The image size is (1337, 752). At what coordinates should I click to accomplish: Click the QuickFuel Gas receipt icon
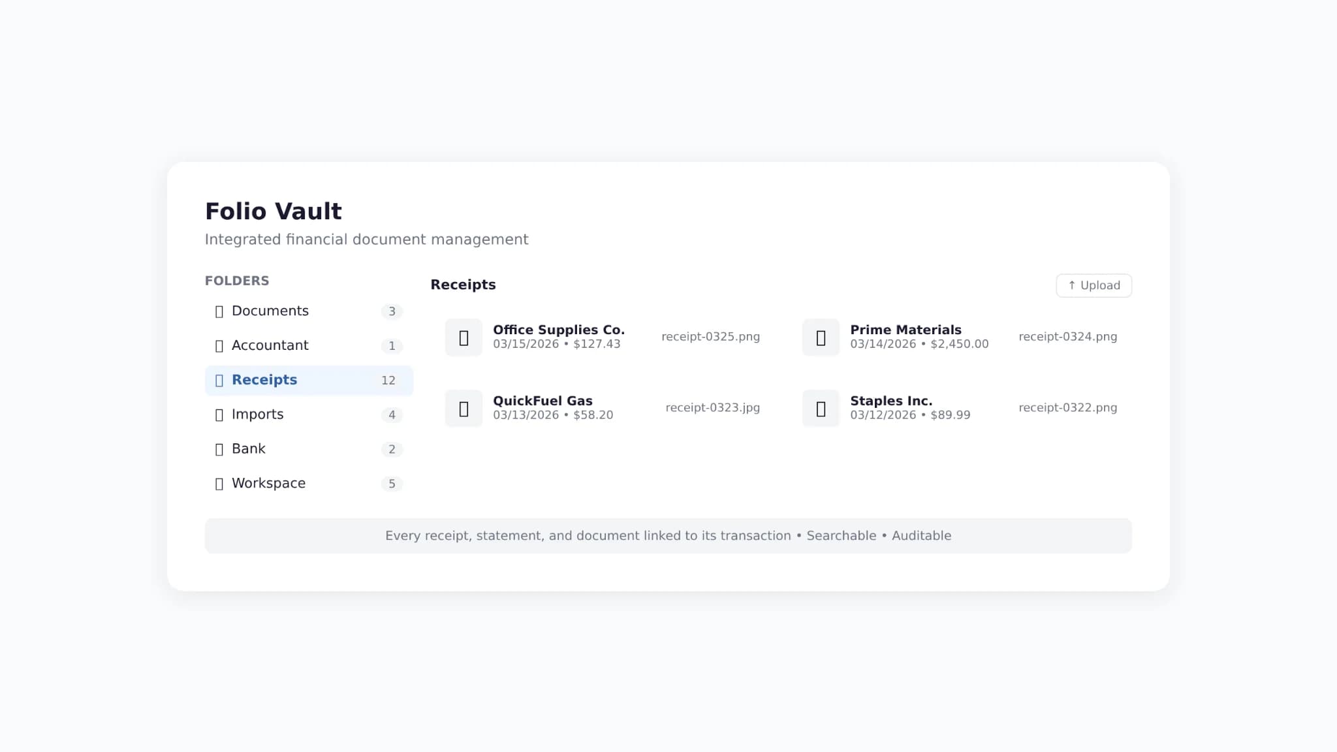tap(464, 409)
